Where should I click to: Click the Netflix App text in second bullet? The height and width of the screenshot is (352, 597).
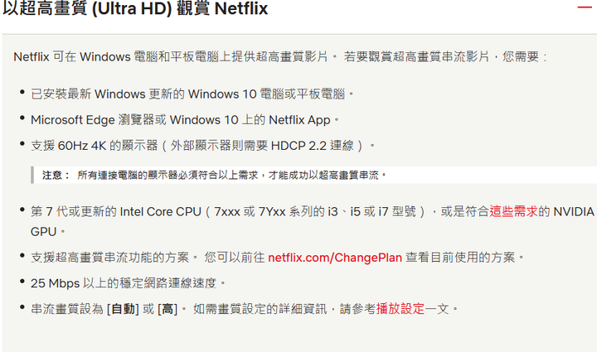[x=299, y=120]
